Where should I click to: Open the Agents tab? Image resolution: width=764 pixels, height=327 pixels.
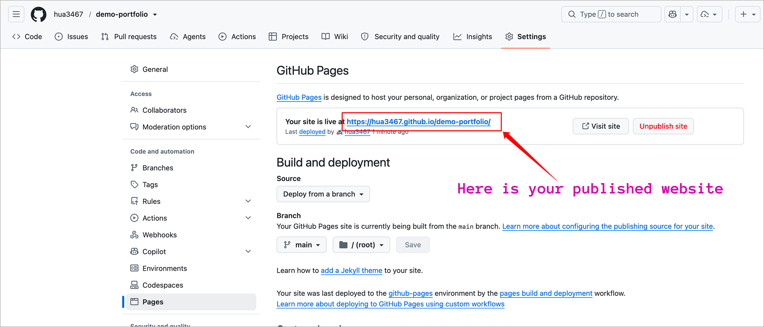click(x=188, y=37)
